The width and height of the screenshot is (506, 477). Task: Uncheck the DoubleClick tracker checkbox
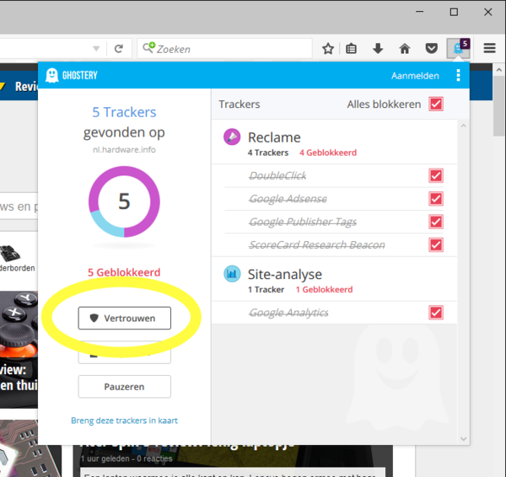pyautogui.click(x=436, y=176)
